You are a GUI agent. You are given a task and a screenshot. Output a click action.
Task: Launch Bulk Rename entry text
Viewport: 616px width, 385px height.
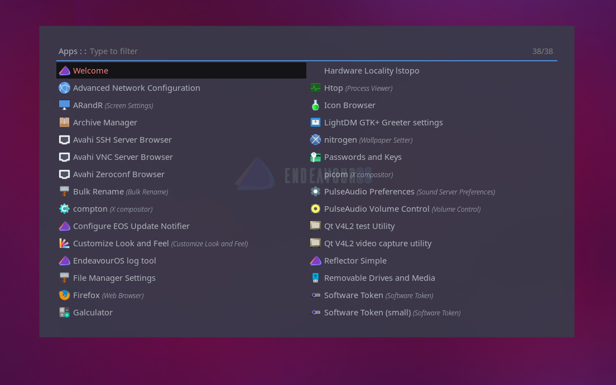point(121,192)
